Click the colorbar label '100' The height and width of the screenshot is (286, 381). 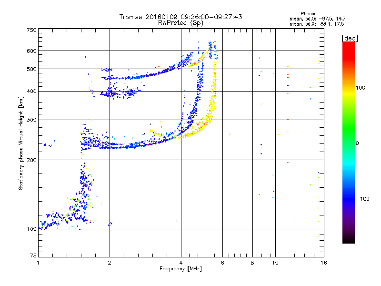[361, 88]
